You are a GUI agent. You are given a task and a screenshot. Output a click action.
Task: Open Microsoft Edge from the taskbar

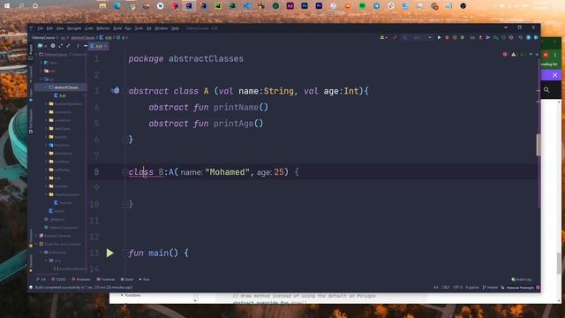[117, 6]
